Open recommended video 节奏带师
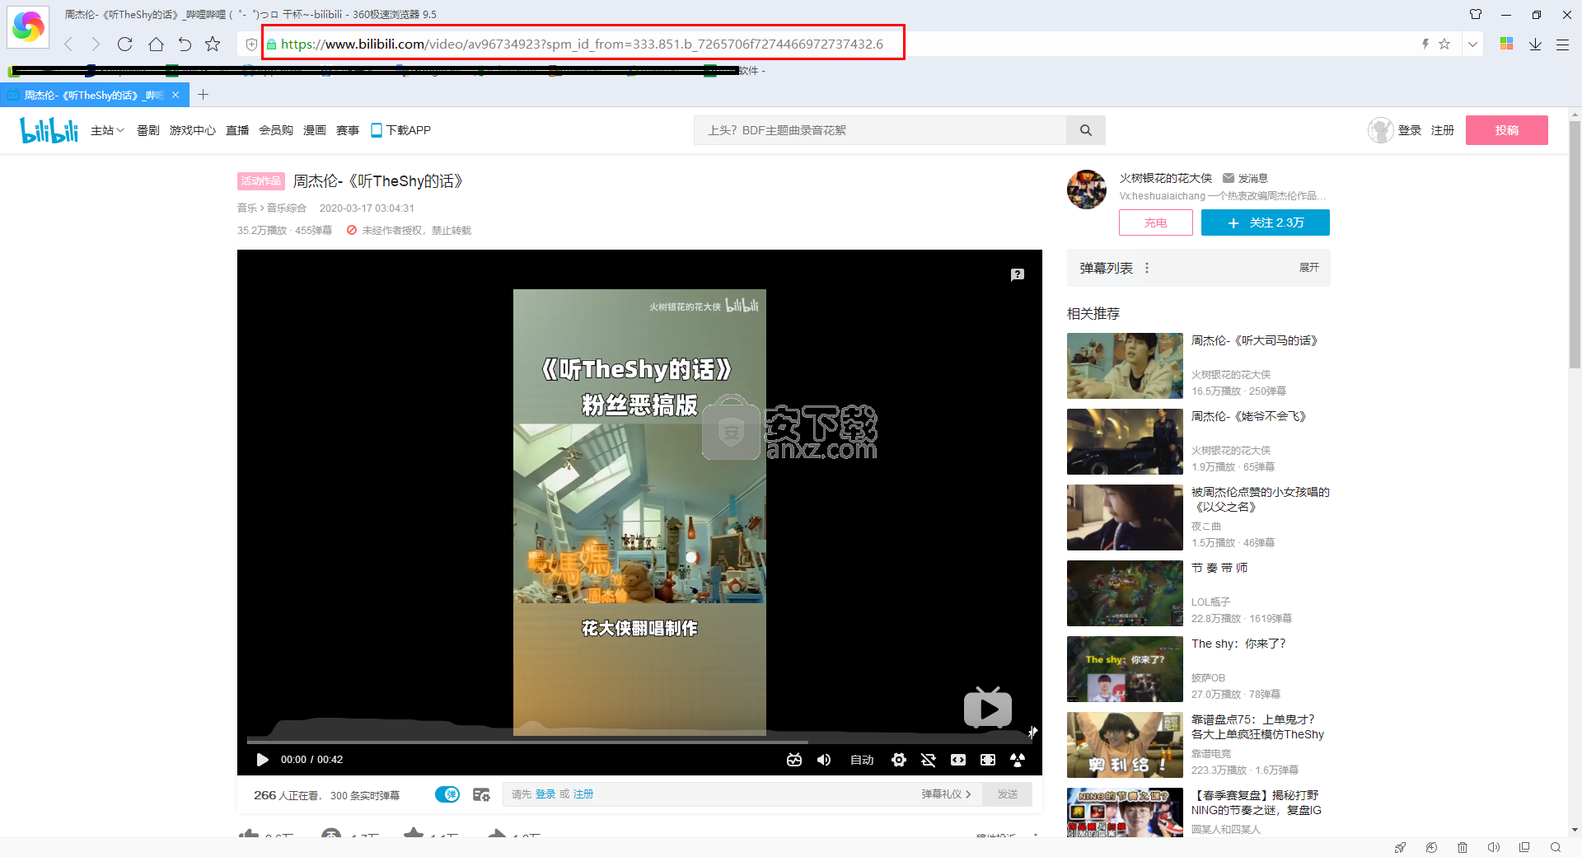The image size is (1582, 857). [1219, 568]
